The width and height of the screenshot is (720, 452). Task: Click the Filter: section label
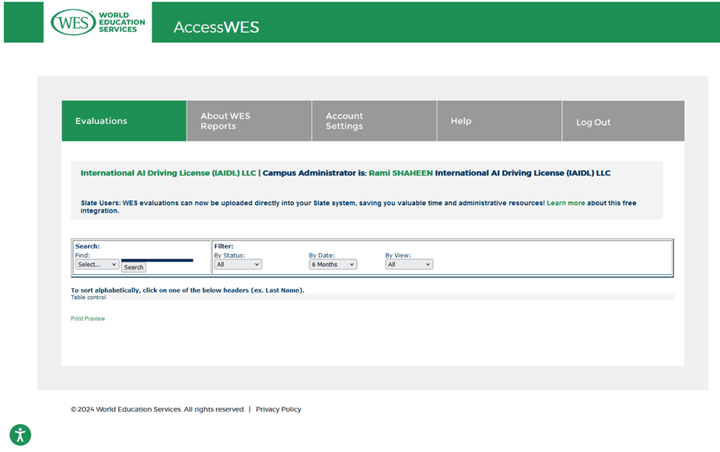tap(224, 246)
